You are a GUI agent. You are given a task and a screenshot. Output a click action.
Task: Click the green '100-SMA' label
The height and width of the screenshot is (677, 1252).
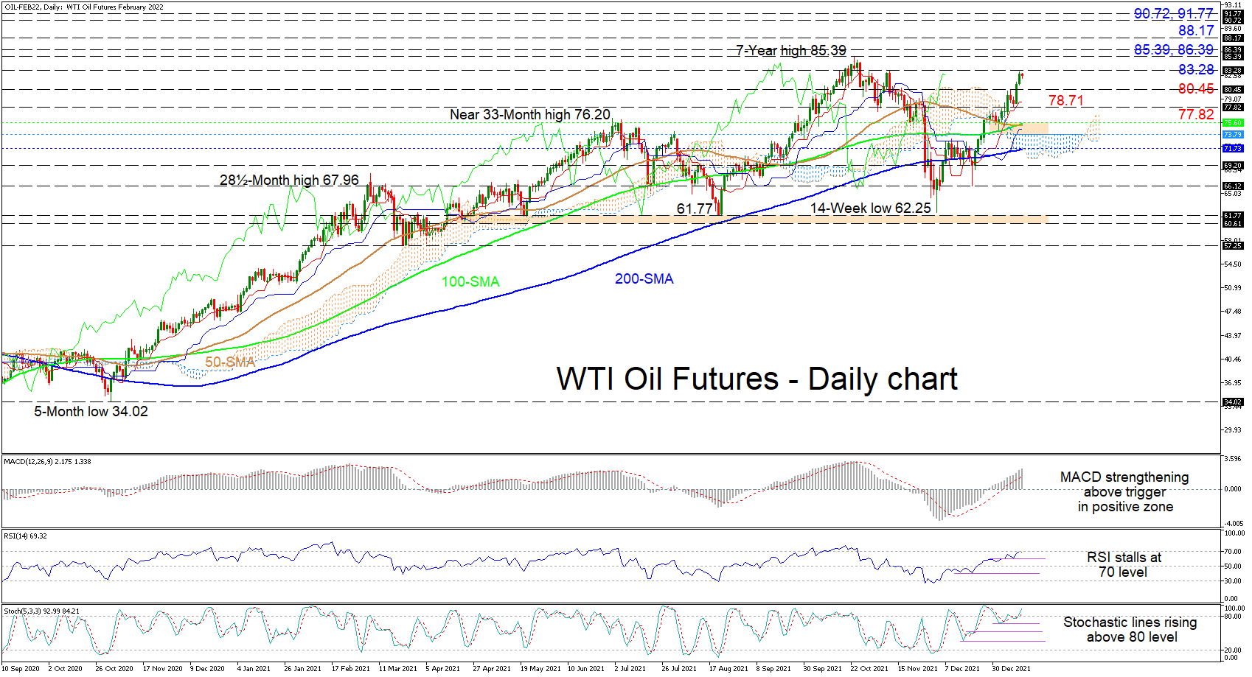coord(470,281)
